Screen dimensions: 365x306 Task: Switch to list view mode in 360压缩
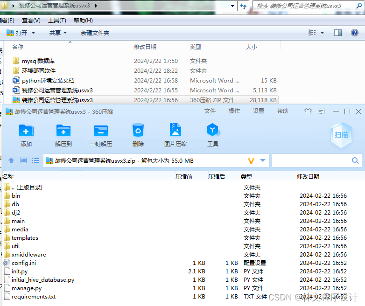coord(35,160)
